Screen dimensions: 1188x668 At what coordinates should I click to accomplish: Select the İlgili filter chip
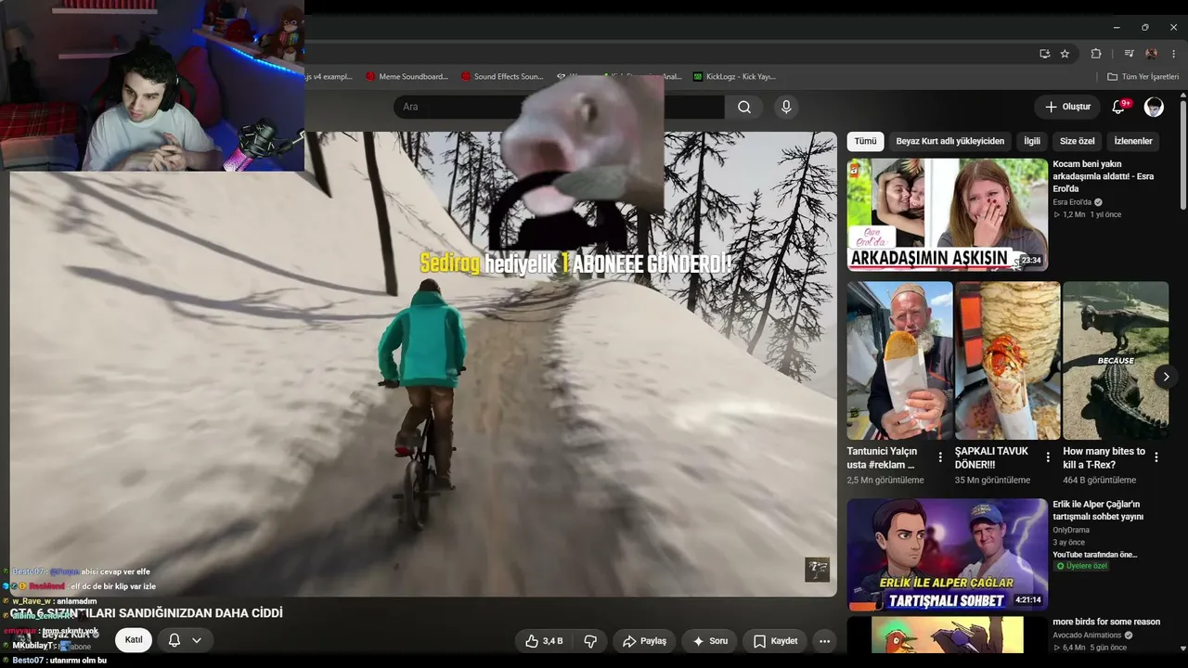pos(1032,141)
